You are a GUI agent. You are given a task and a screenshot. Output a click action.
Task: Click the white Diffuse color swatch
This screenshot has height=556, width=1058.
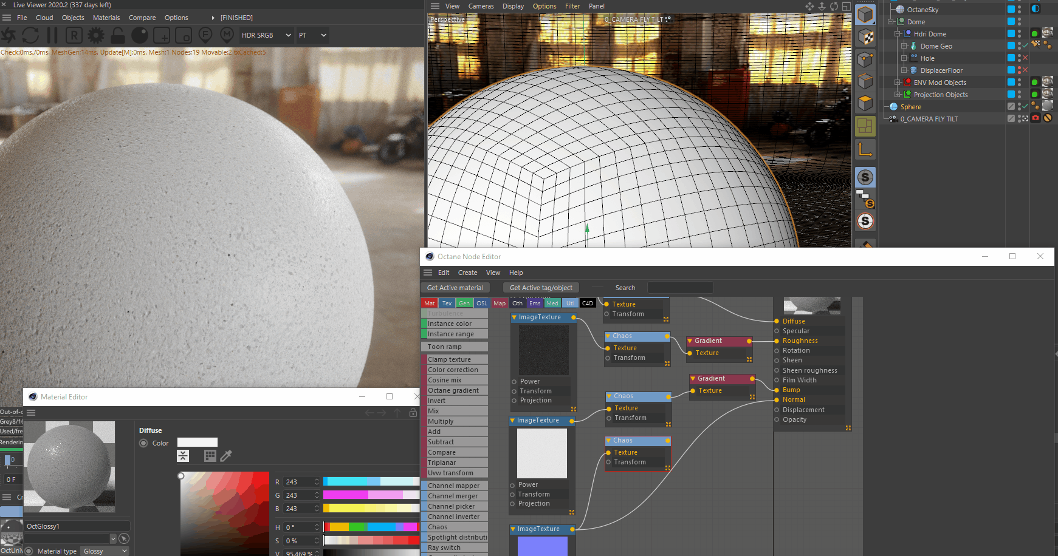point(198,442)
